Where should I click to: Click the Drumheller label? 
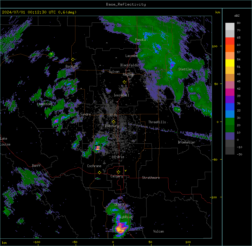tap(187, 142)
